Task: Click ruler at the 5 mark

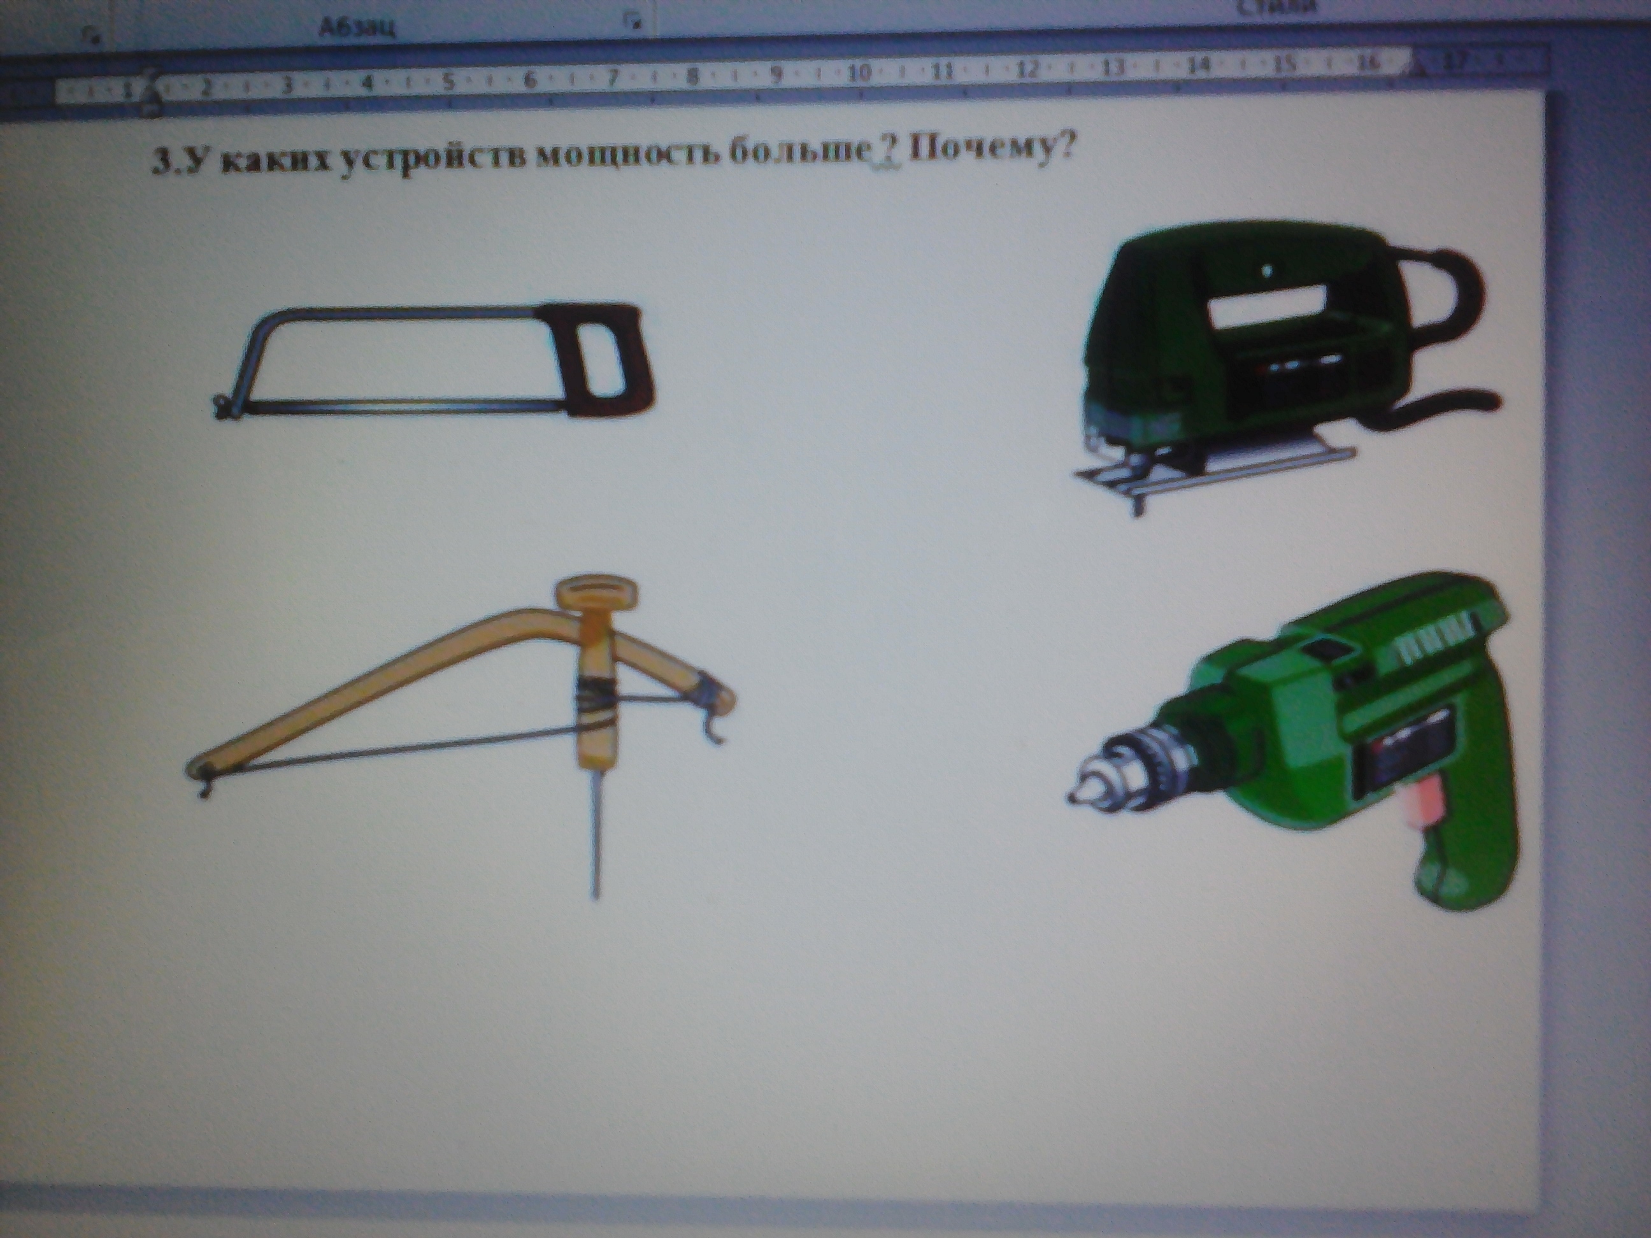Action: click(449, 82)
